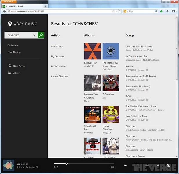Image resolution: width=179 pixels, height=174 pixels.
Task: Open the CHVRCHES artist result
Action: pos(56,46)
